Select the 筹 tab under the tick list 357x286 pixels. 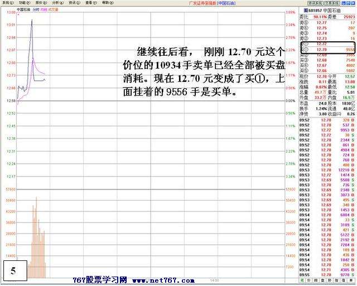tap(351, 281)
